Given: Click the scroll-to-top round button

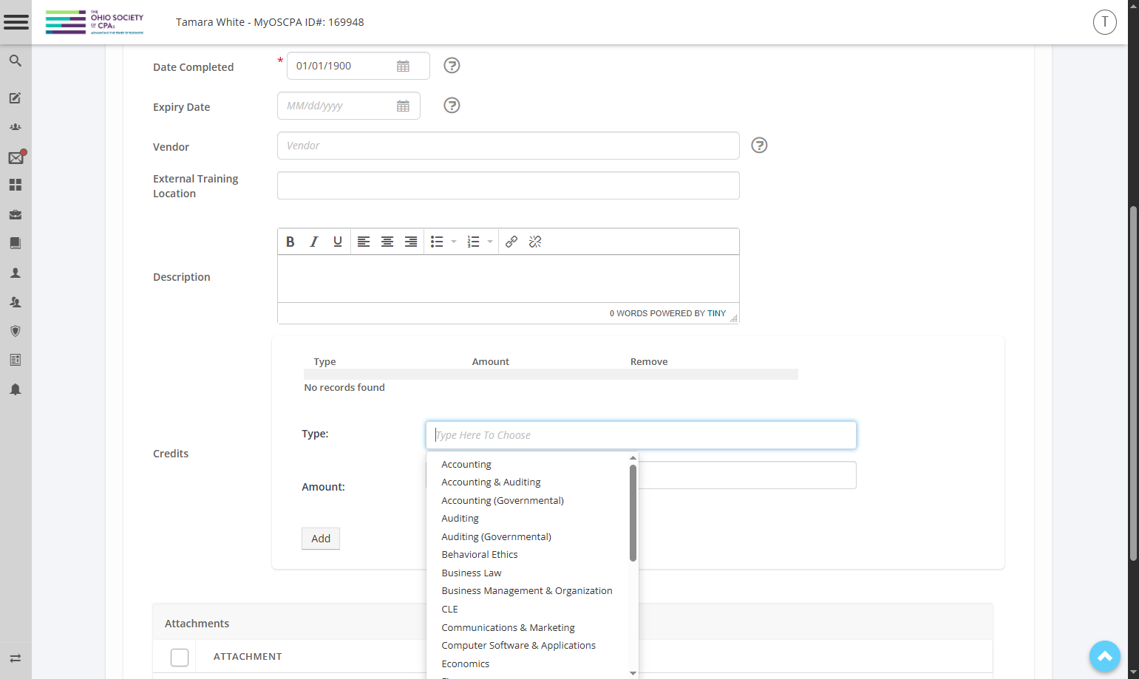Looking at the screenshot, I should click(x=1105, y=656).
